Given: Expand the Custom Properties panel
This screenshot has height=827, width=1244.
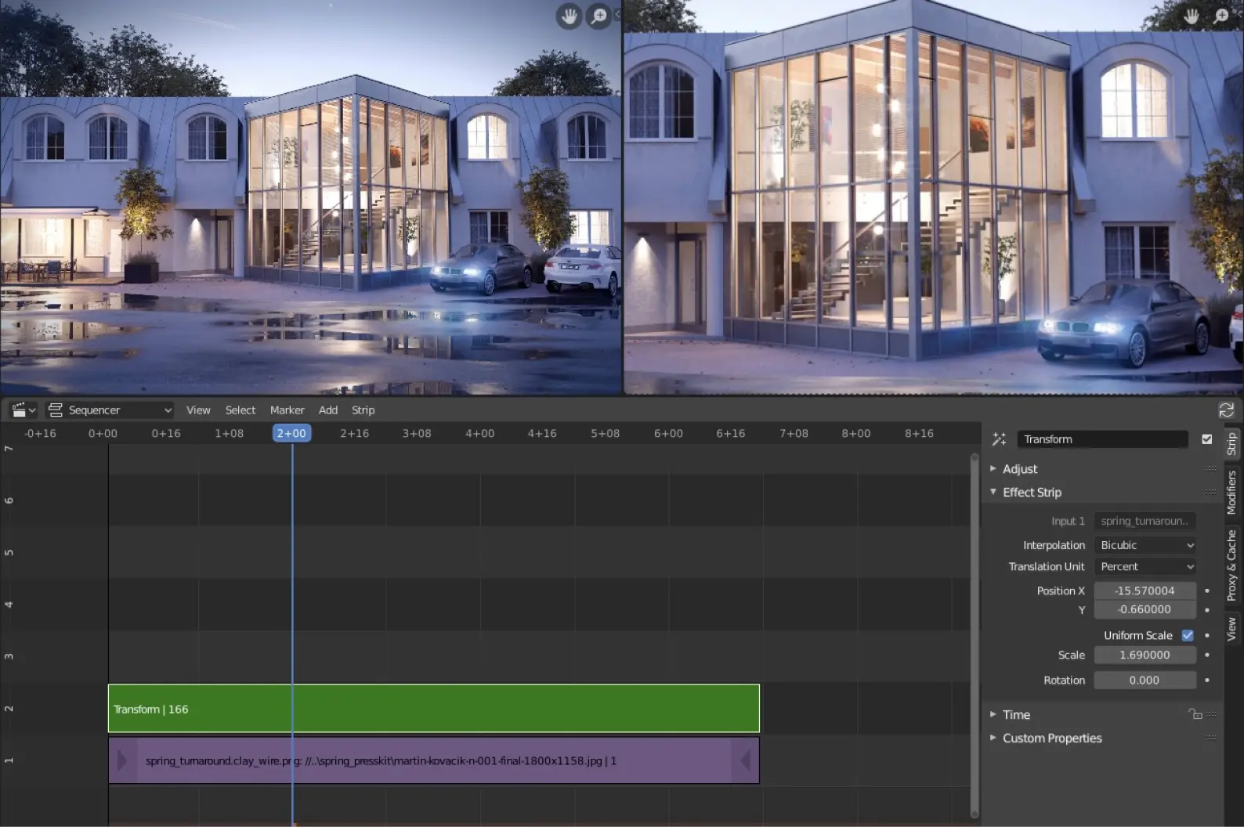Looking at the screenshot, I should click(1051, 738).
